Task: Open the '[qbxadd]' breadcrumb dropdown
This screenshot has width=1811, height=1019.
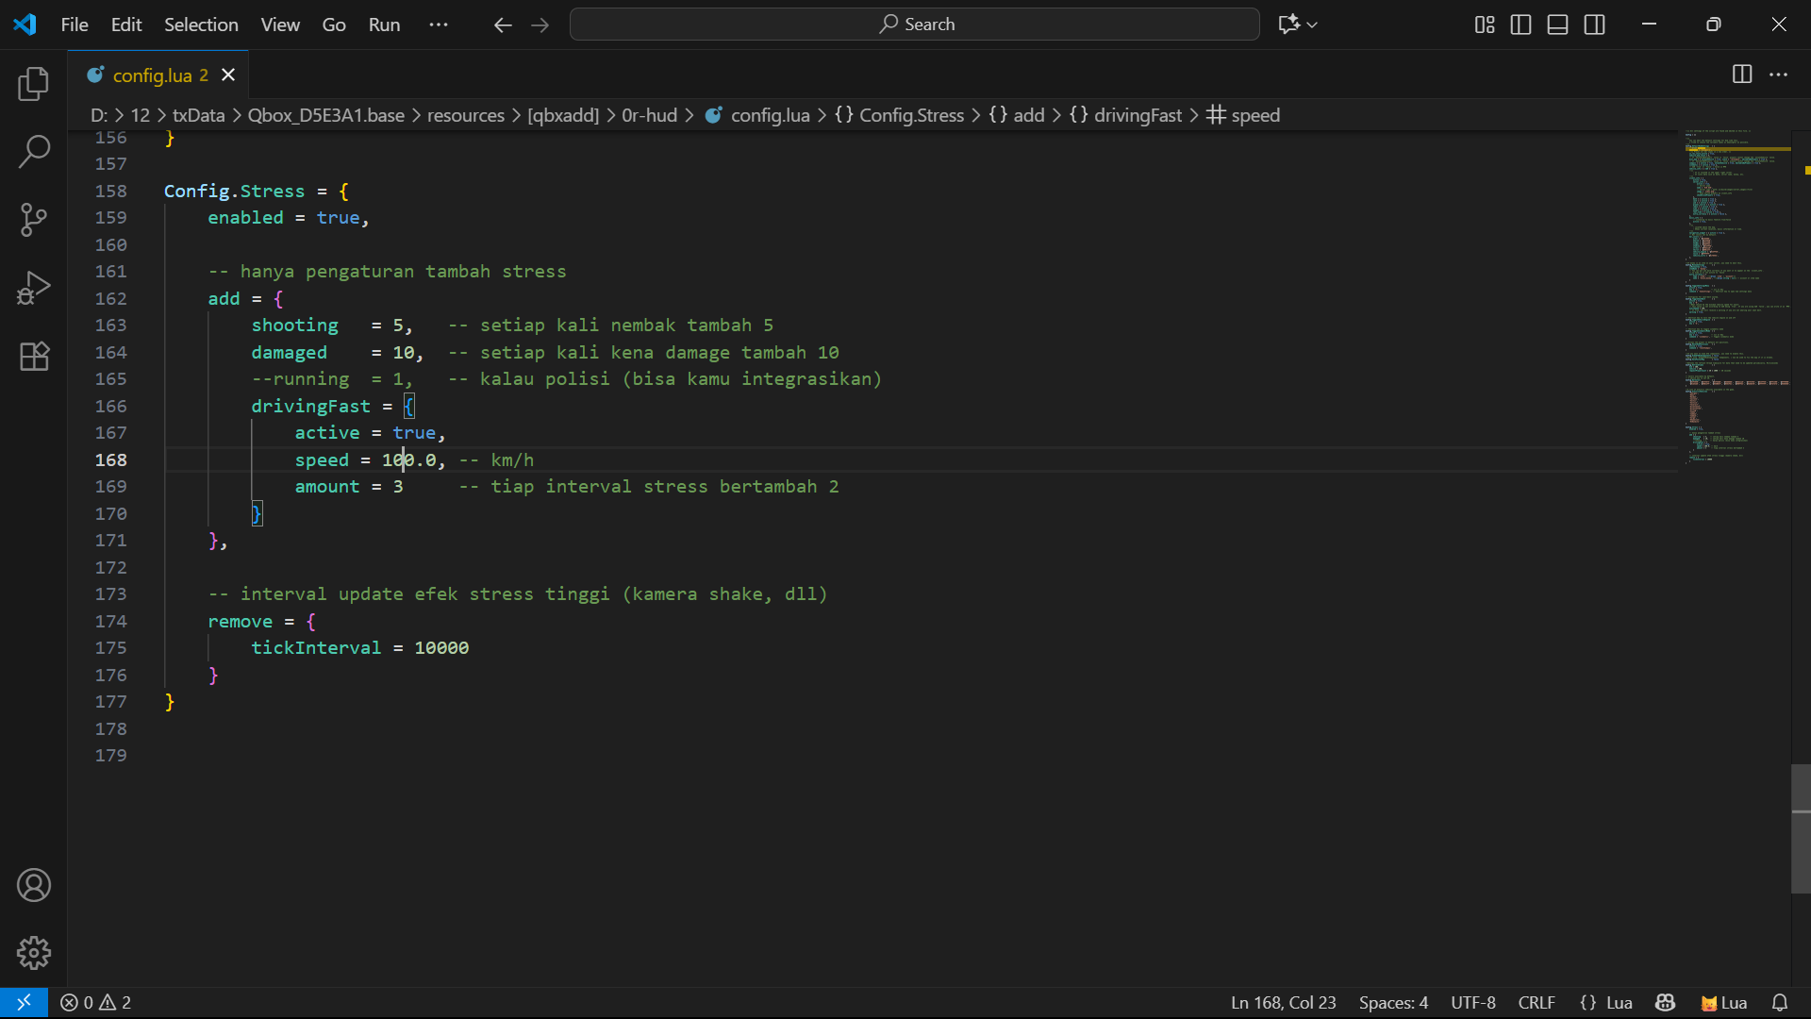Action: tap(563, 115)
